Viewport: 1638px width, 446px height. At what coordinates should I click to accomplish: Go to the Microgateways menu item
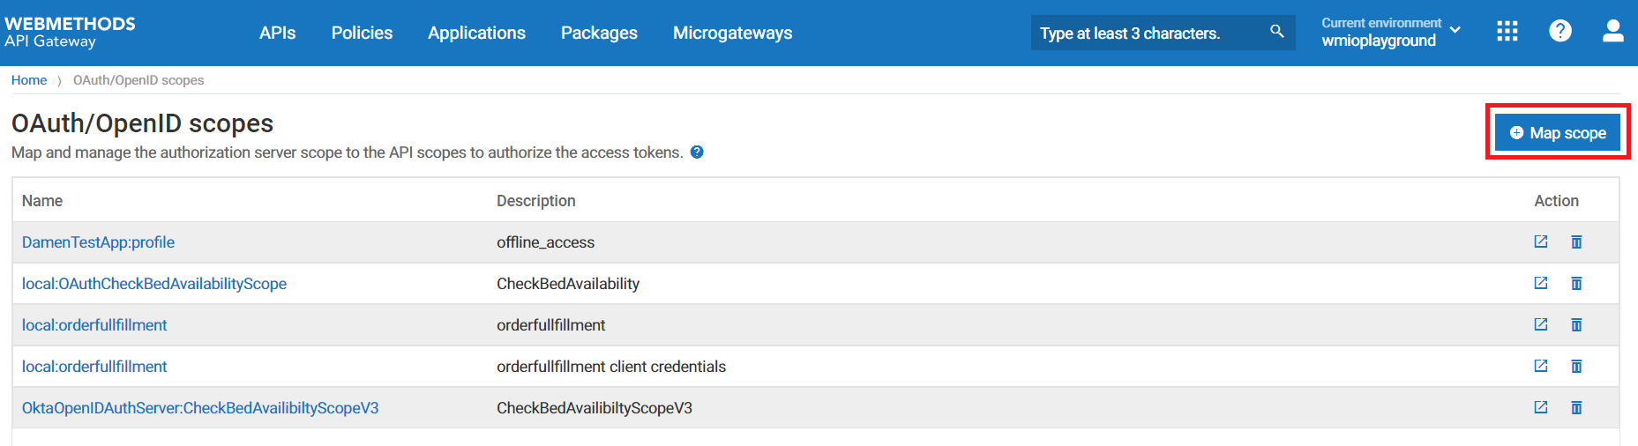coord(732,33)
